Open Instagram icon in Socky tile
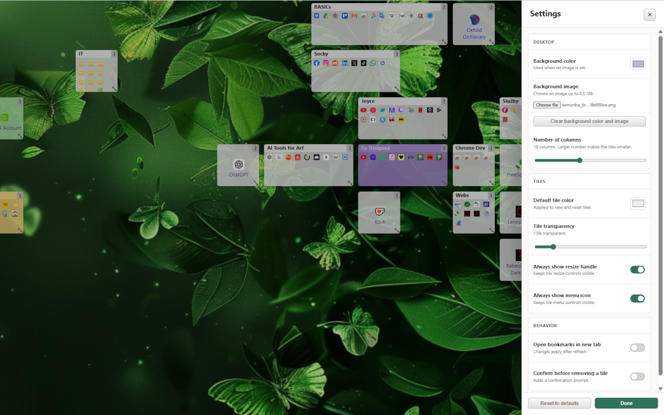Image resolution: width=664 pixels, height=415 pixels. [326, 63]
